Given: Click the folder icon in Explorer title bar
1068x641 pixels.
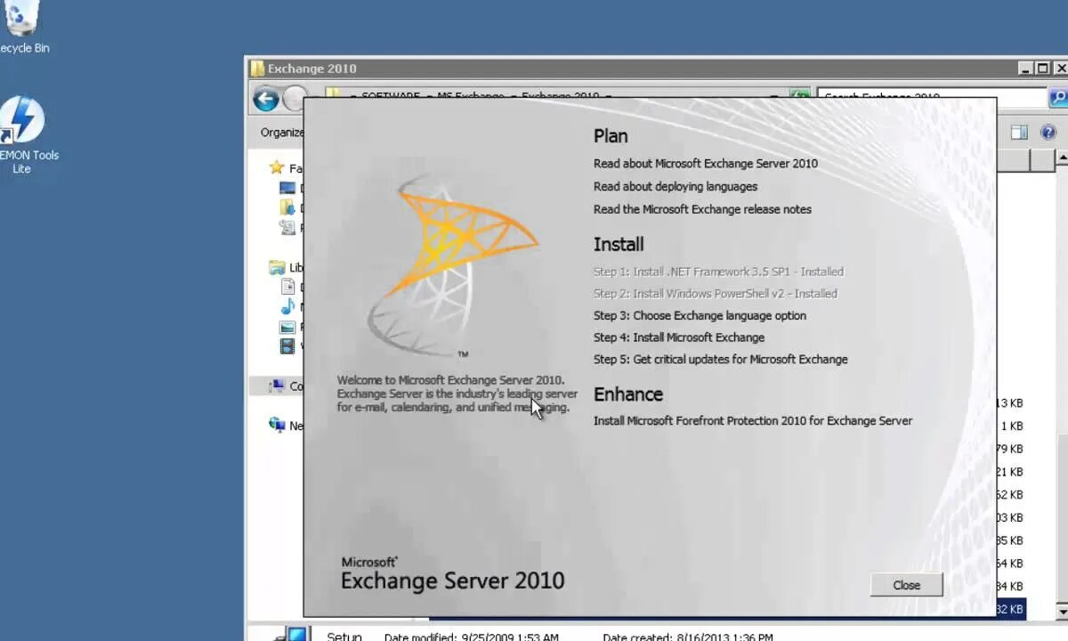Looking at the screenshot, I should (x=257, y=69).
